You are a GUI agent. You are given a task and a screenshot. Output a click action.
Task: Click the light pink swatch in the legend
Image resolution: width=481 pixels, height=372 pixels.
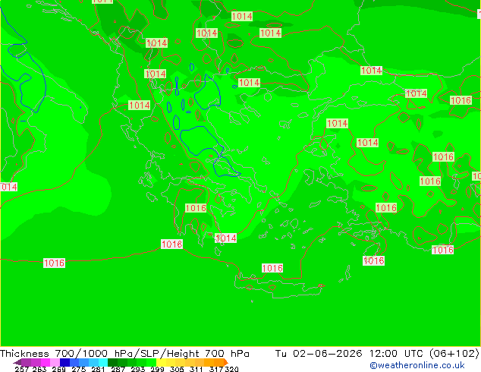pos(55,362)
